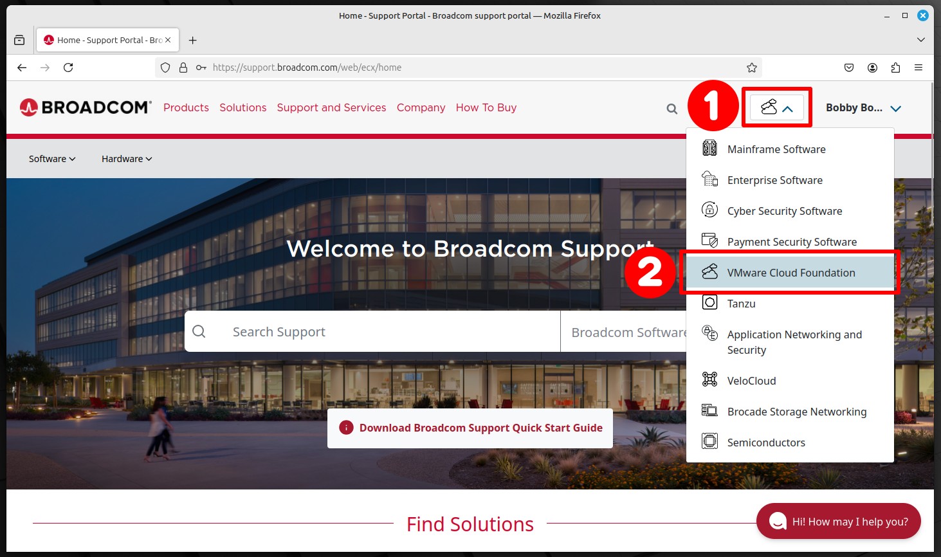Click the VMware Cloud Foundation cloud icon
Viewport: 941px width, 557px height.
pyautogui.click(x=709, y=272)
